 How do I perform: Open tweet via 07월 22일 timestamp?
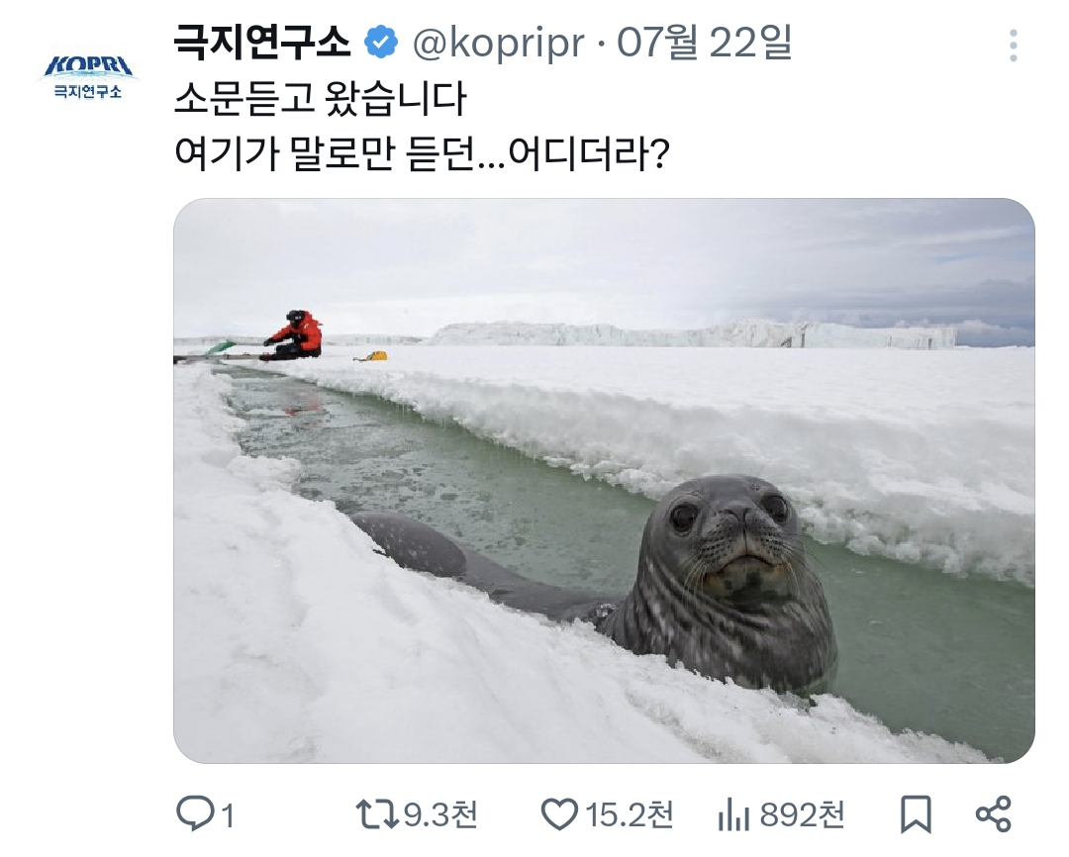705,43
